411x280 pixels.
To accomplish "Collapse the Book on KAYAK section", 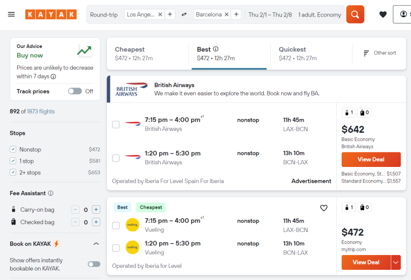I will 96,244.
